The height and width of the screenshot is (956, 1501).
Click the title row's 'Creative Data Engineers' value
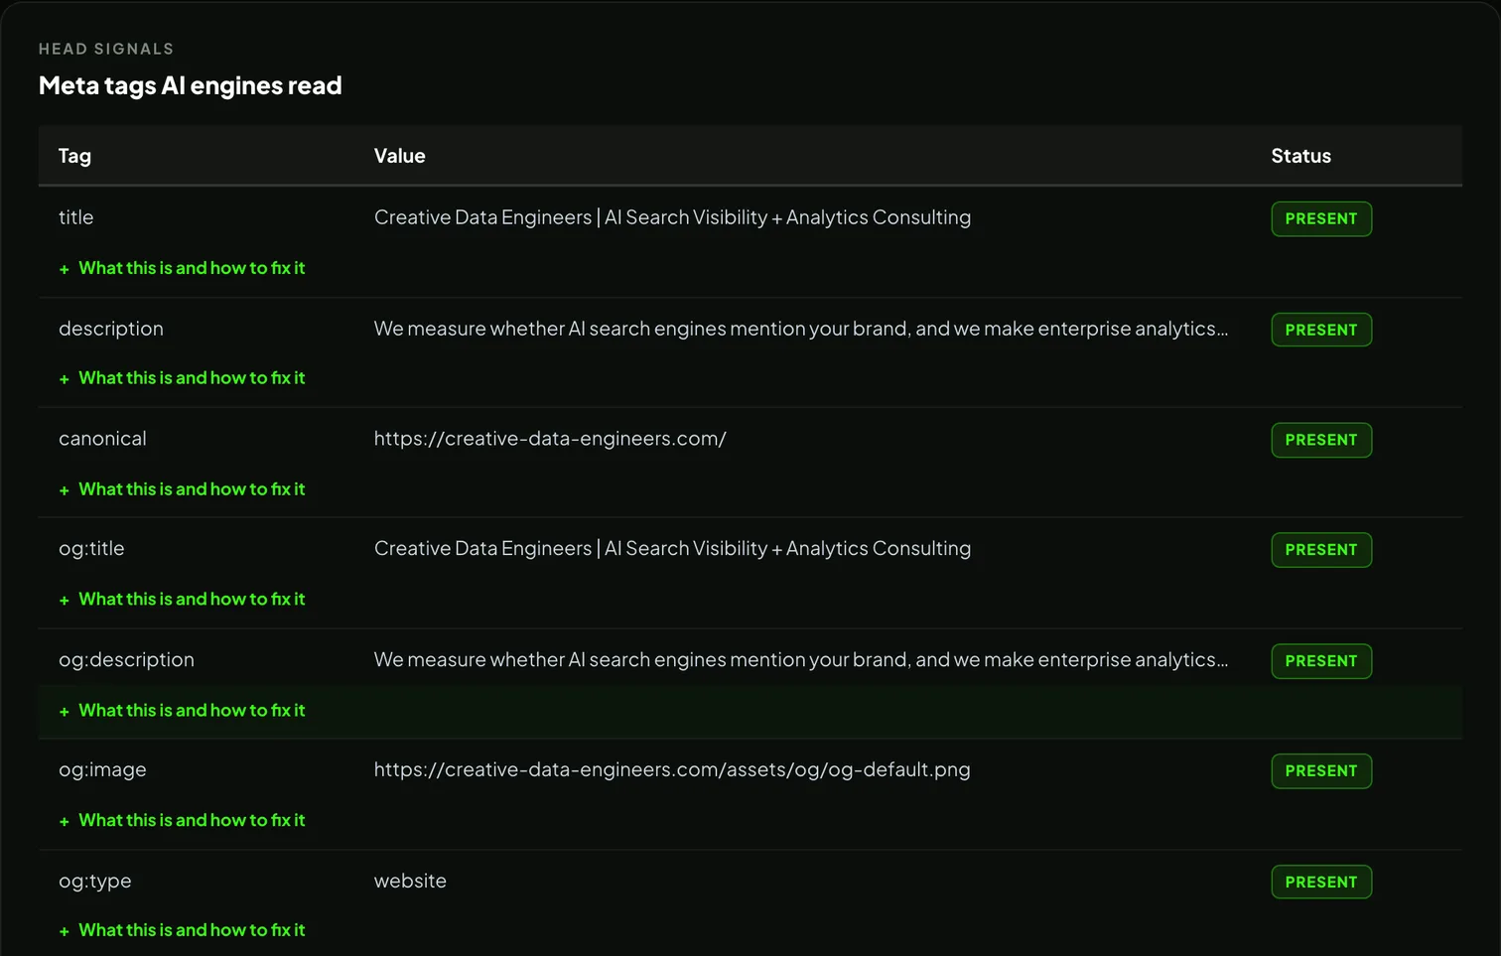tap(672, 217)
